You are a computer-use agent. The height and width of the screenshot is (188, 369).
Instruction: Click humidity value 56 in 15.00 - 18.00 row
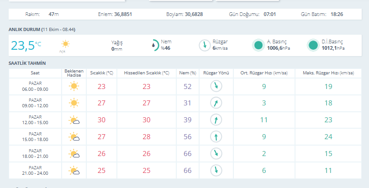188,137
